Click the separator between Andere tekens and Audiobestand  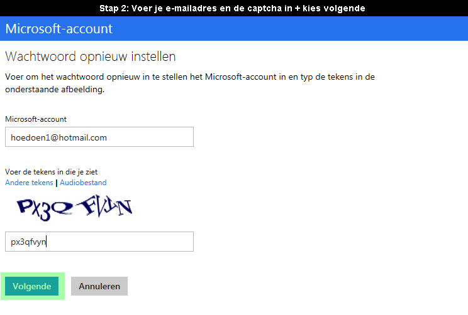pyautogui.click(x=57, y=183)
